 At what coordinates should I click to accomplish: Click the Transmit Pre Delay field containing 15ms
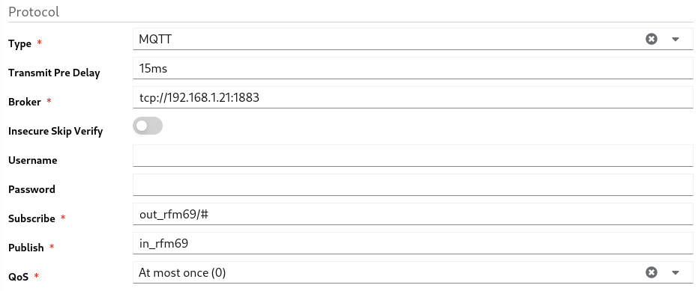[x=412, y=68]
